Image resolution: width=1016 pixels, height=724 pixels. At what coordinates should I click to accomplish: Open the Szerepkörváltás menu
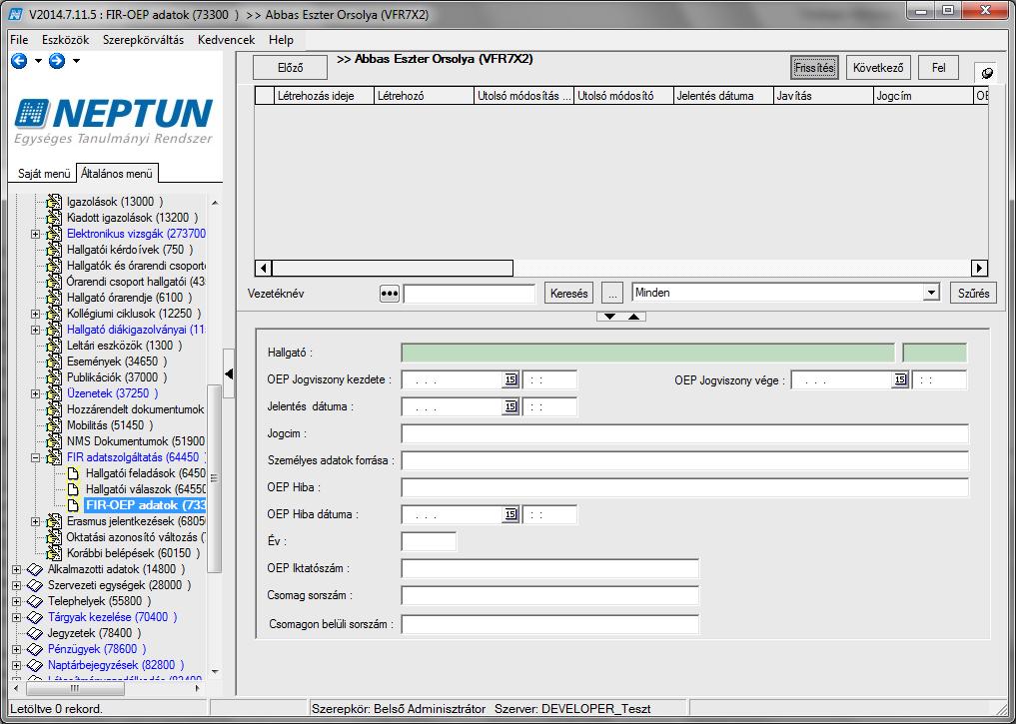(143, 40)
